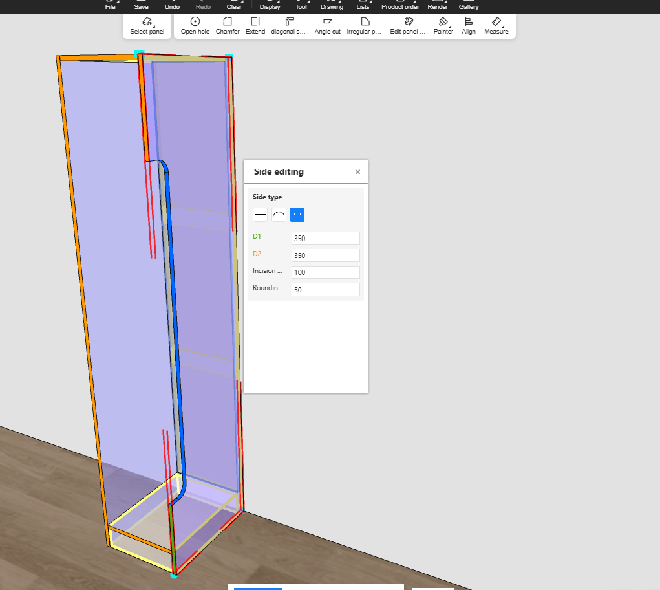
Task: Open the Product order menu
Action: point(400,6)
